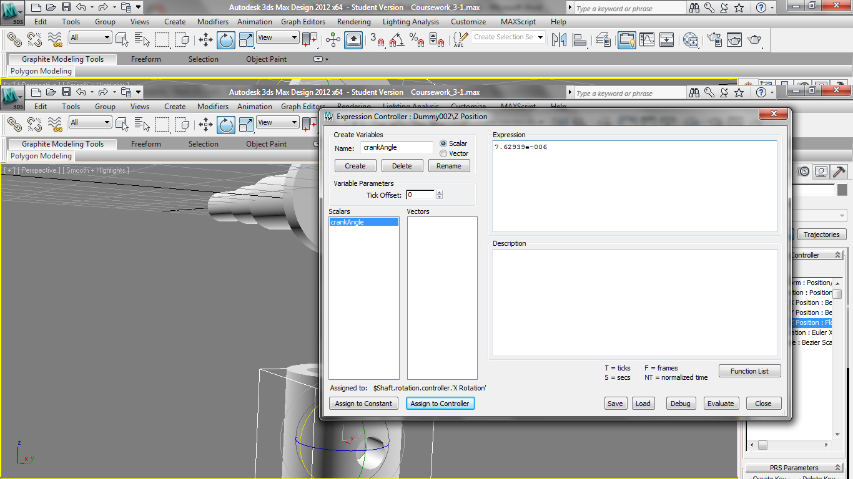The height and width of the screenshot is (479, 853).
Task: Select the Scalar radio button
Action: coord(443,143)
